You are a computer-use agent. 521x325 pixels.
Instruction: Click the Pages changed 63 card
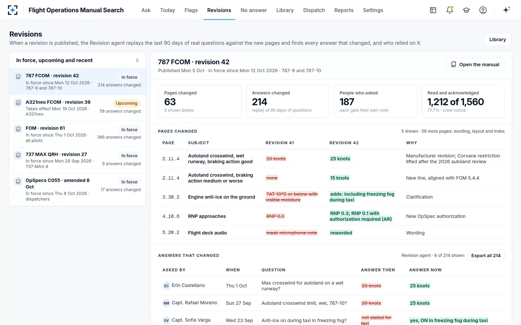click(200, 101)
